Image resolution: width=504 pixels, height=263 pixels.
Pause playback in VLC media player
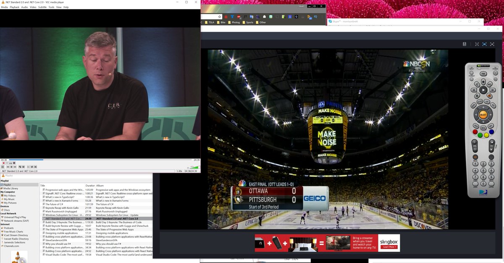3,167
